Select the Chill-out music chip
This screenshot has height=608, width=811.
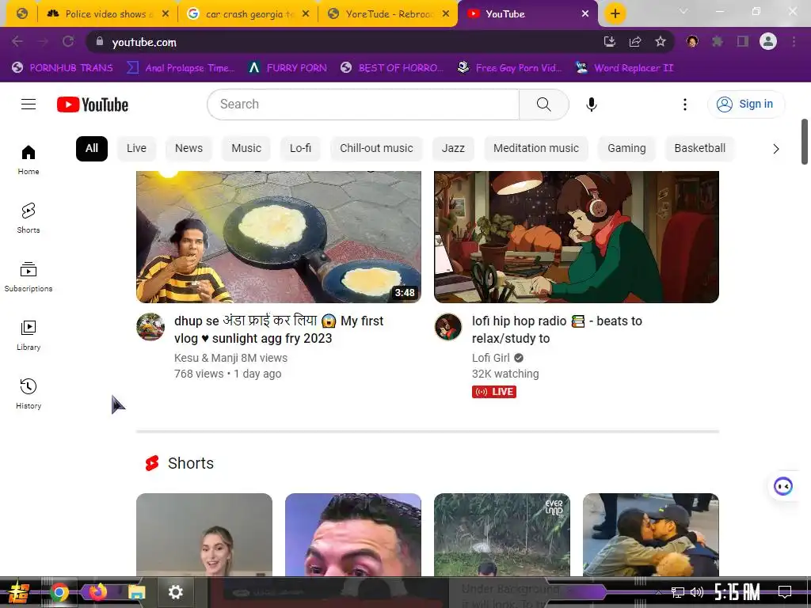pyautogui.click(x=376, y=148)
